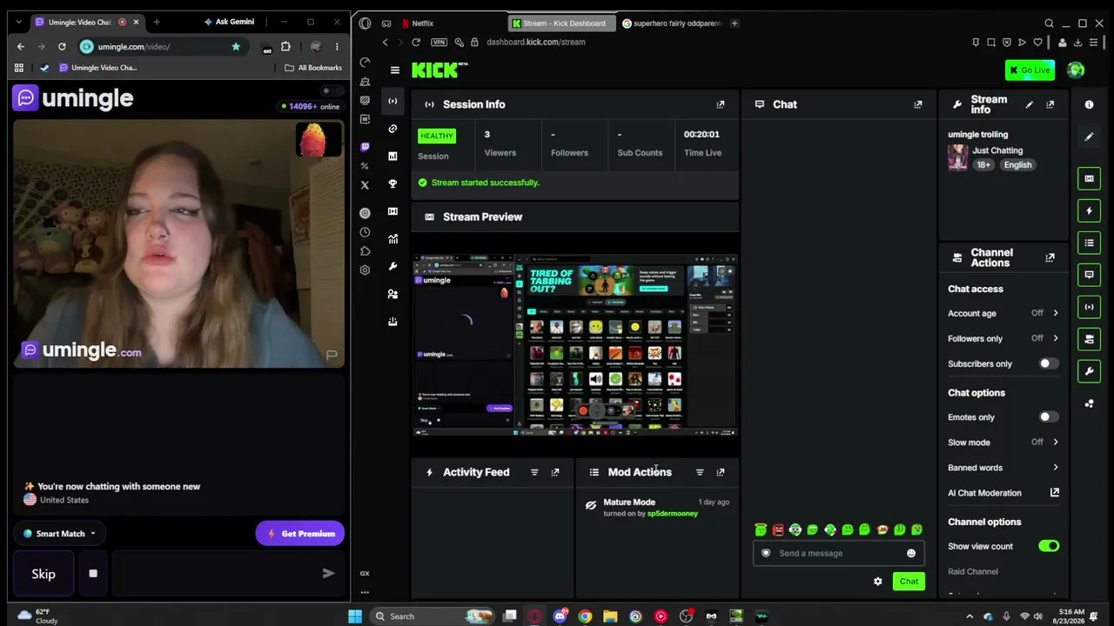Pop out the Session Info panel
The image size is (1114, 626).
click(721, 104)
